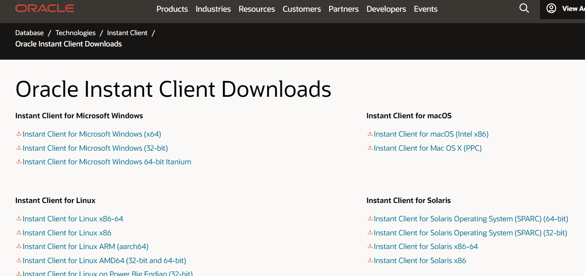Click the Instant Client for Solaris heading
The height and width of the screenshot is (276, 585).
pyautogui.click(x=409, y=200)
